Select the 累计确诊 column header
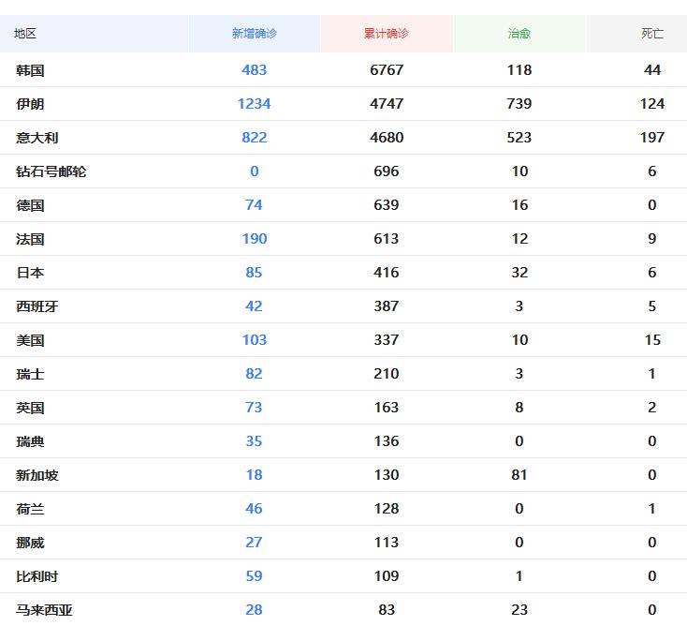 click(386, 34)
